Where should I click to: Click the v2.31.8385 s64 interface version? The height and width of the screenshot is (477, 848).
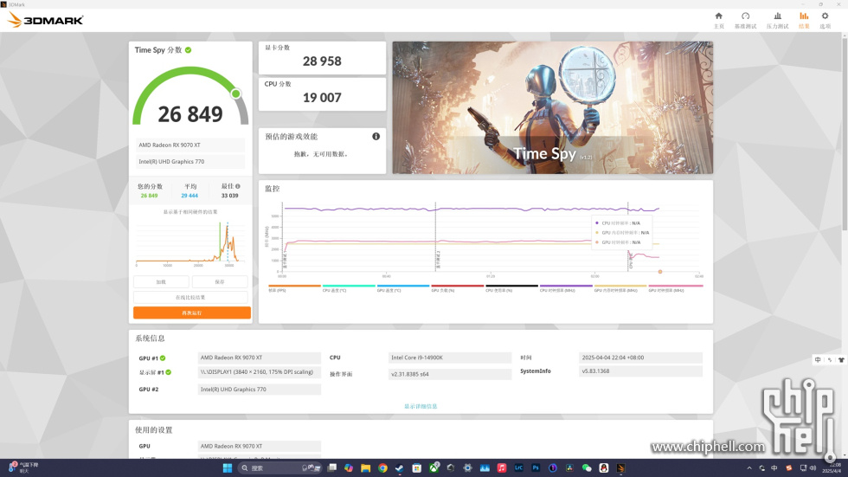(x=450, y=374)
